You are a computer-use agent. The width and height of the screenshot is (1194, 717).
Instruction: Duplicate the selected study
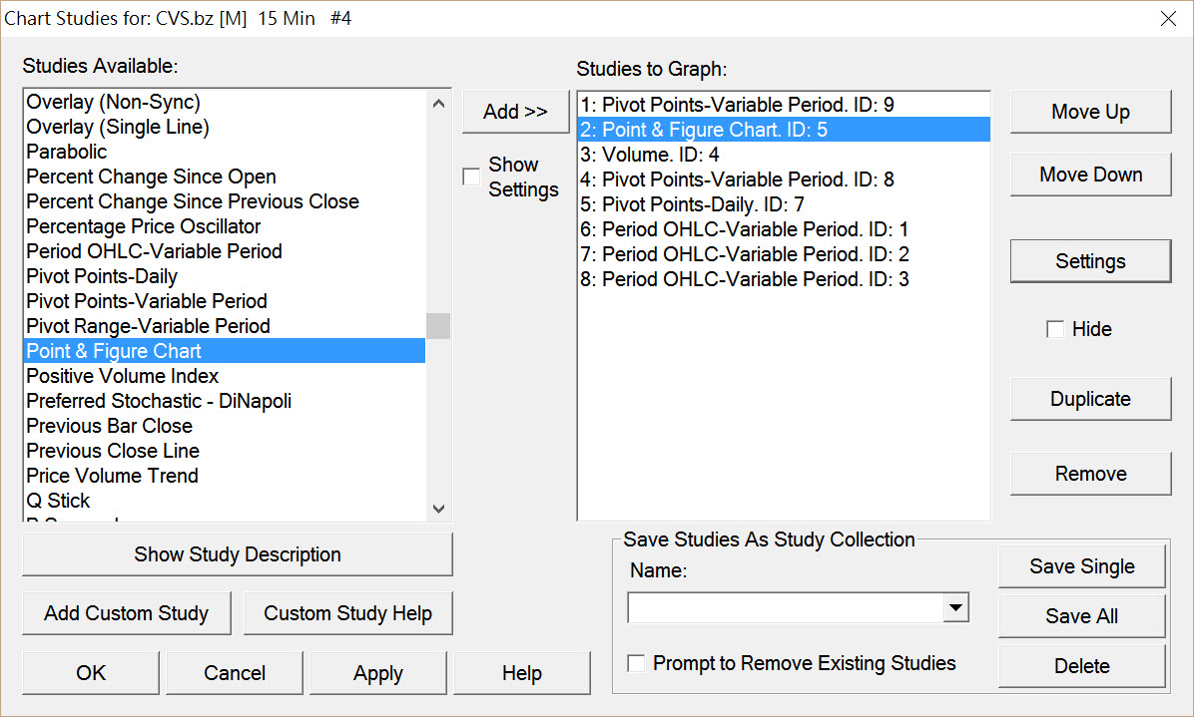pos(1090,399)
